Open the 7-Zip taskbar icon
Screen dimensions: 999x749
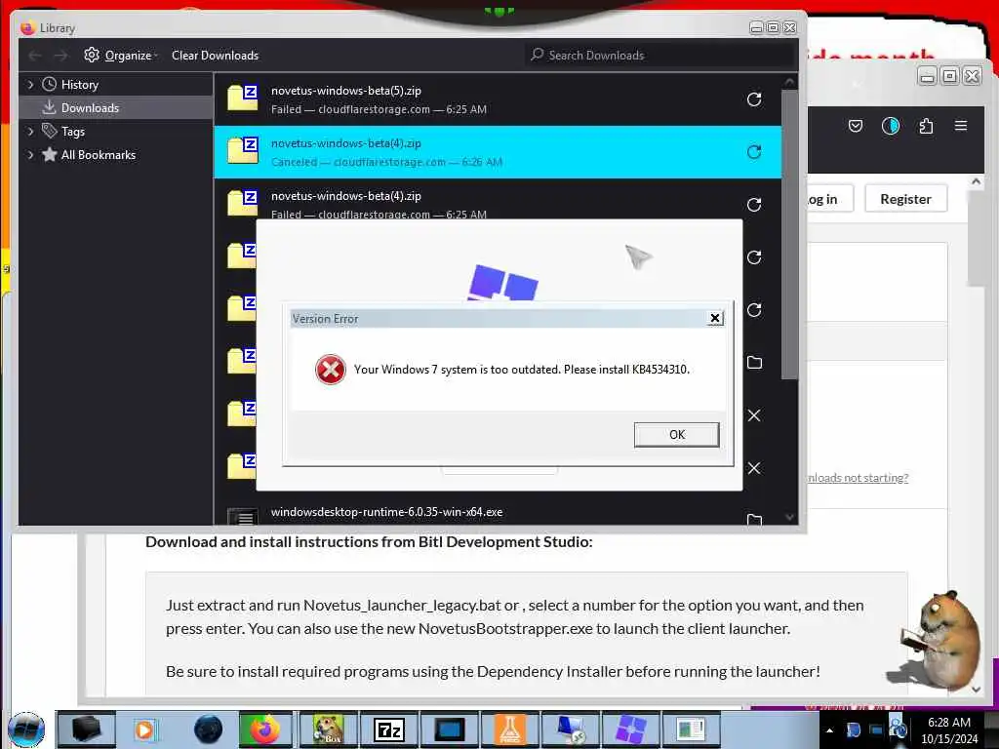coord(388,729)
